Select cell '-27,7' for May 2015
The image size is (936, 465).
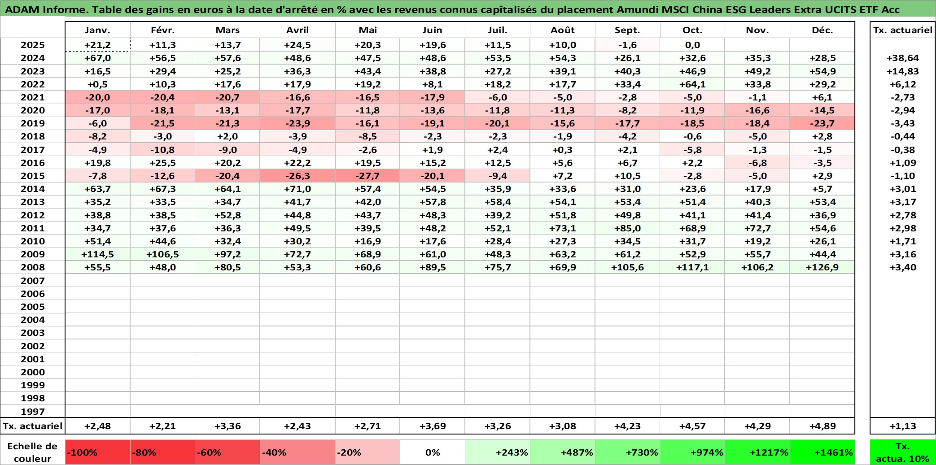[x=367, y=176]
